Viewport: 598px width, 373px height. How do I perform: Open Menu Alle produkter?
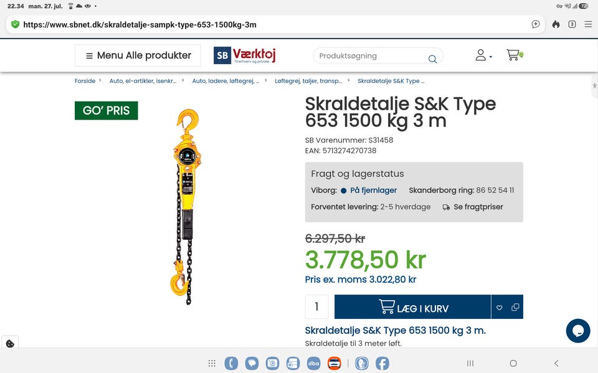(x=138, y=55)
